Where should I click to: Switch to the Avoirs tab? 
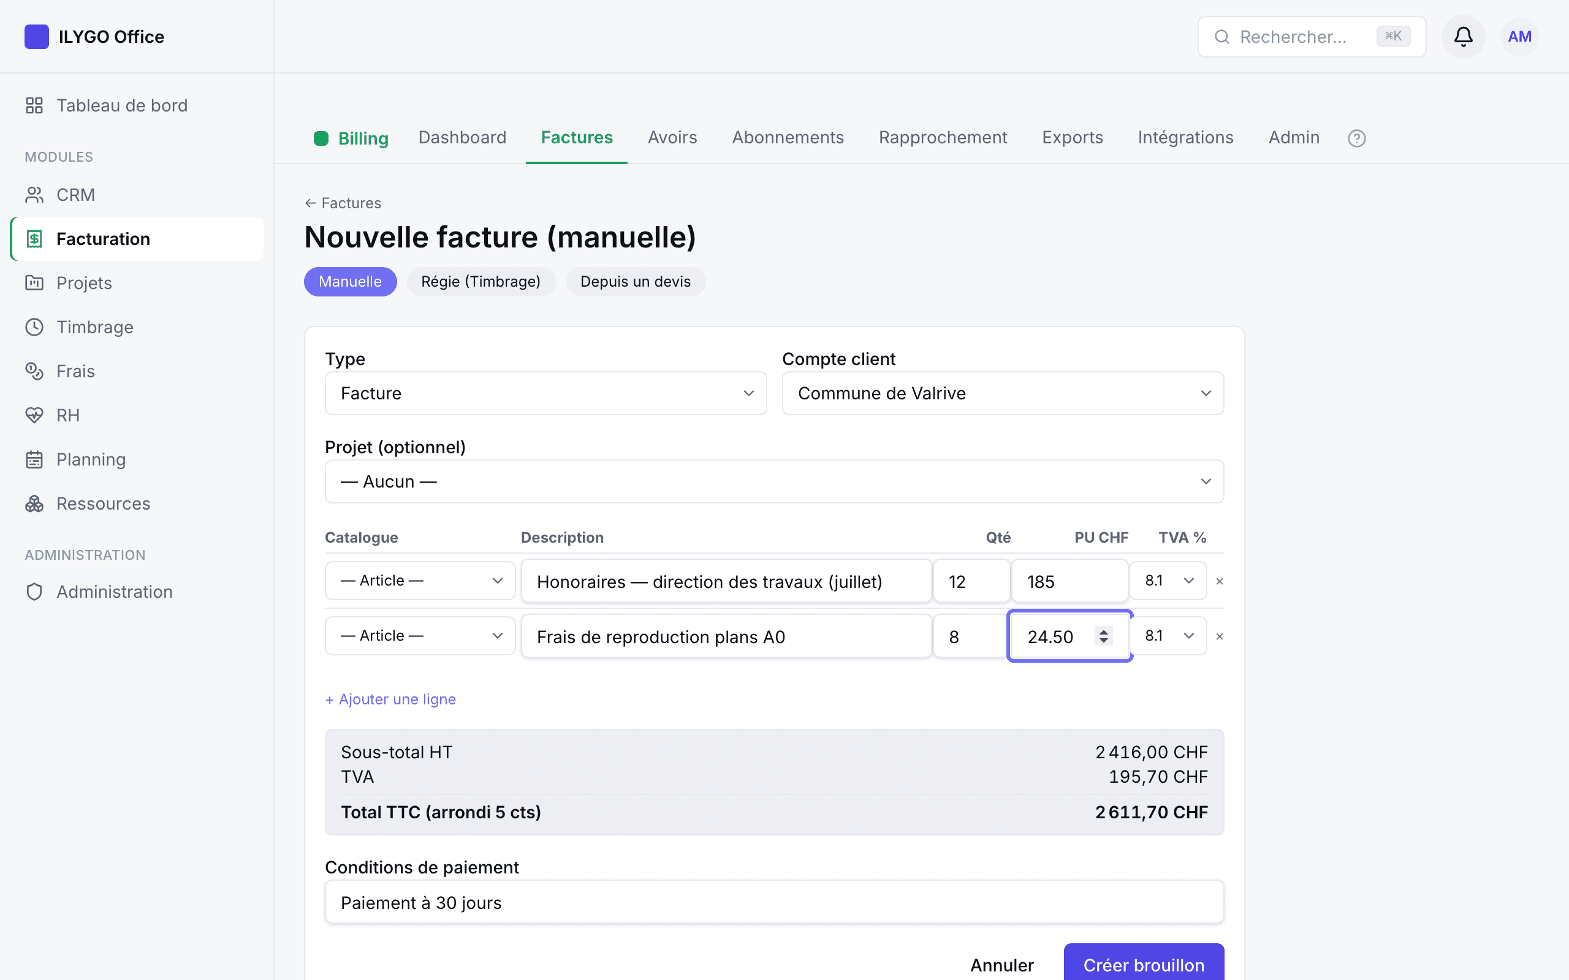[x=672, y=137]
